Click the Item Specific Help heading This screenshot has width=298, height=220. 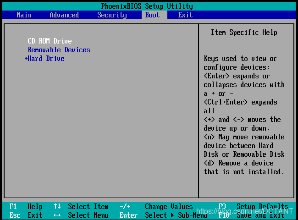click(x=244, y=32)
